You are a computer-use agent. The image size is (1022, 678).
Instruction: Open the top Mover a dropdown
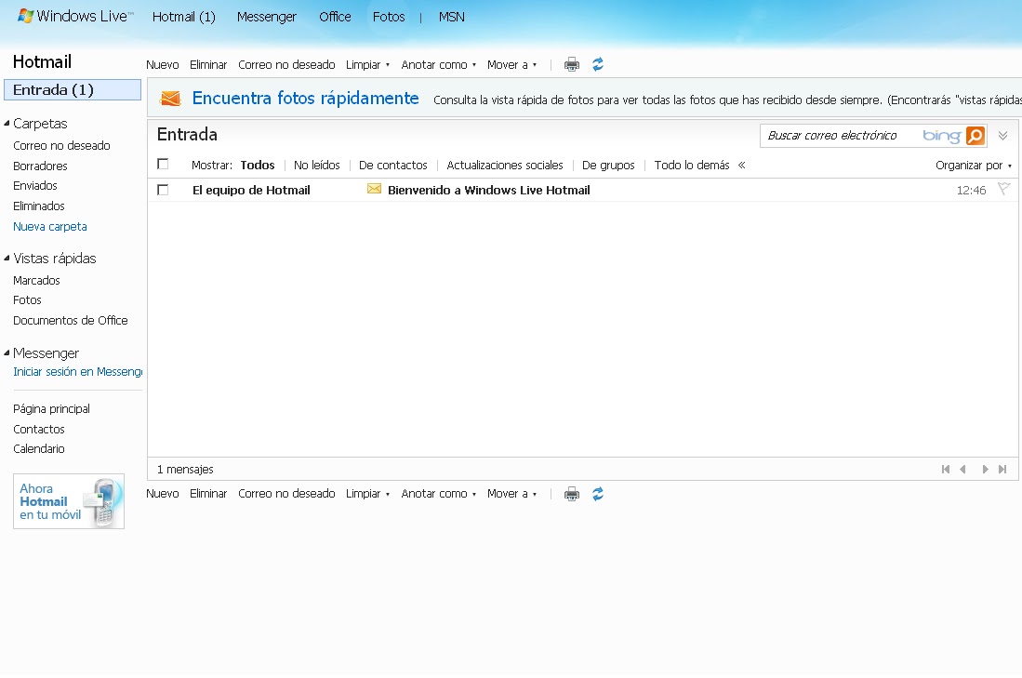(511, 65)
